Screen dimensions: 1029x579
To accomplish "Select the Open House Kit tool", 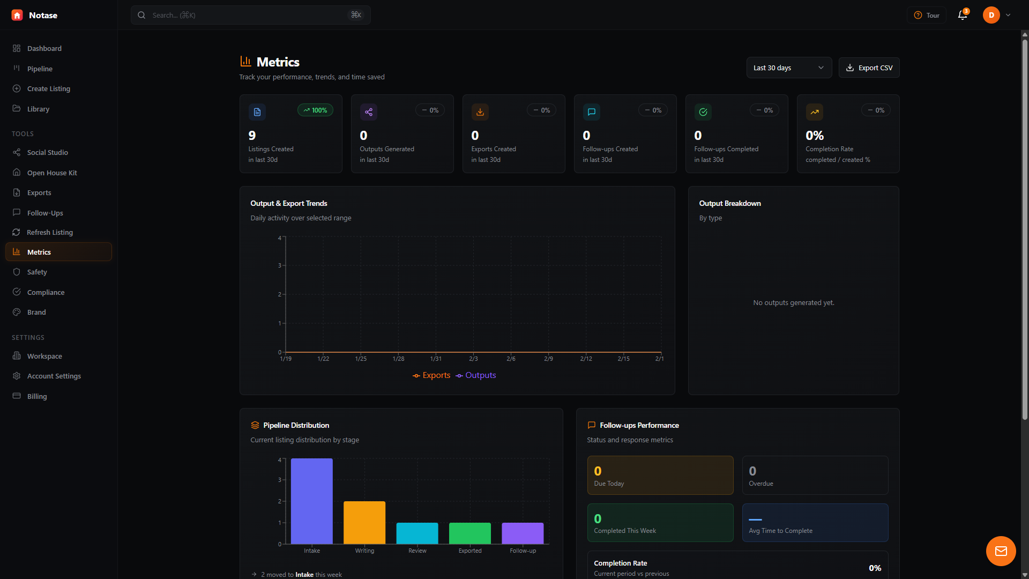I will (x=51, y=173).
